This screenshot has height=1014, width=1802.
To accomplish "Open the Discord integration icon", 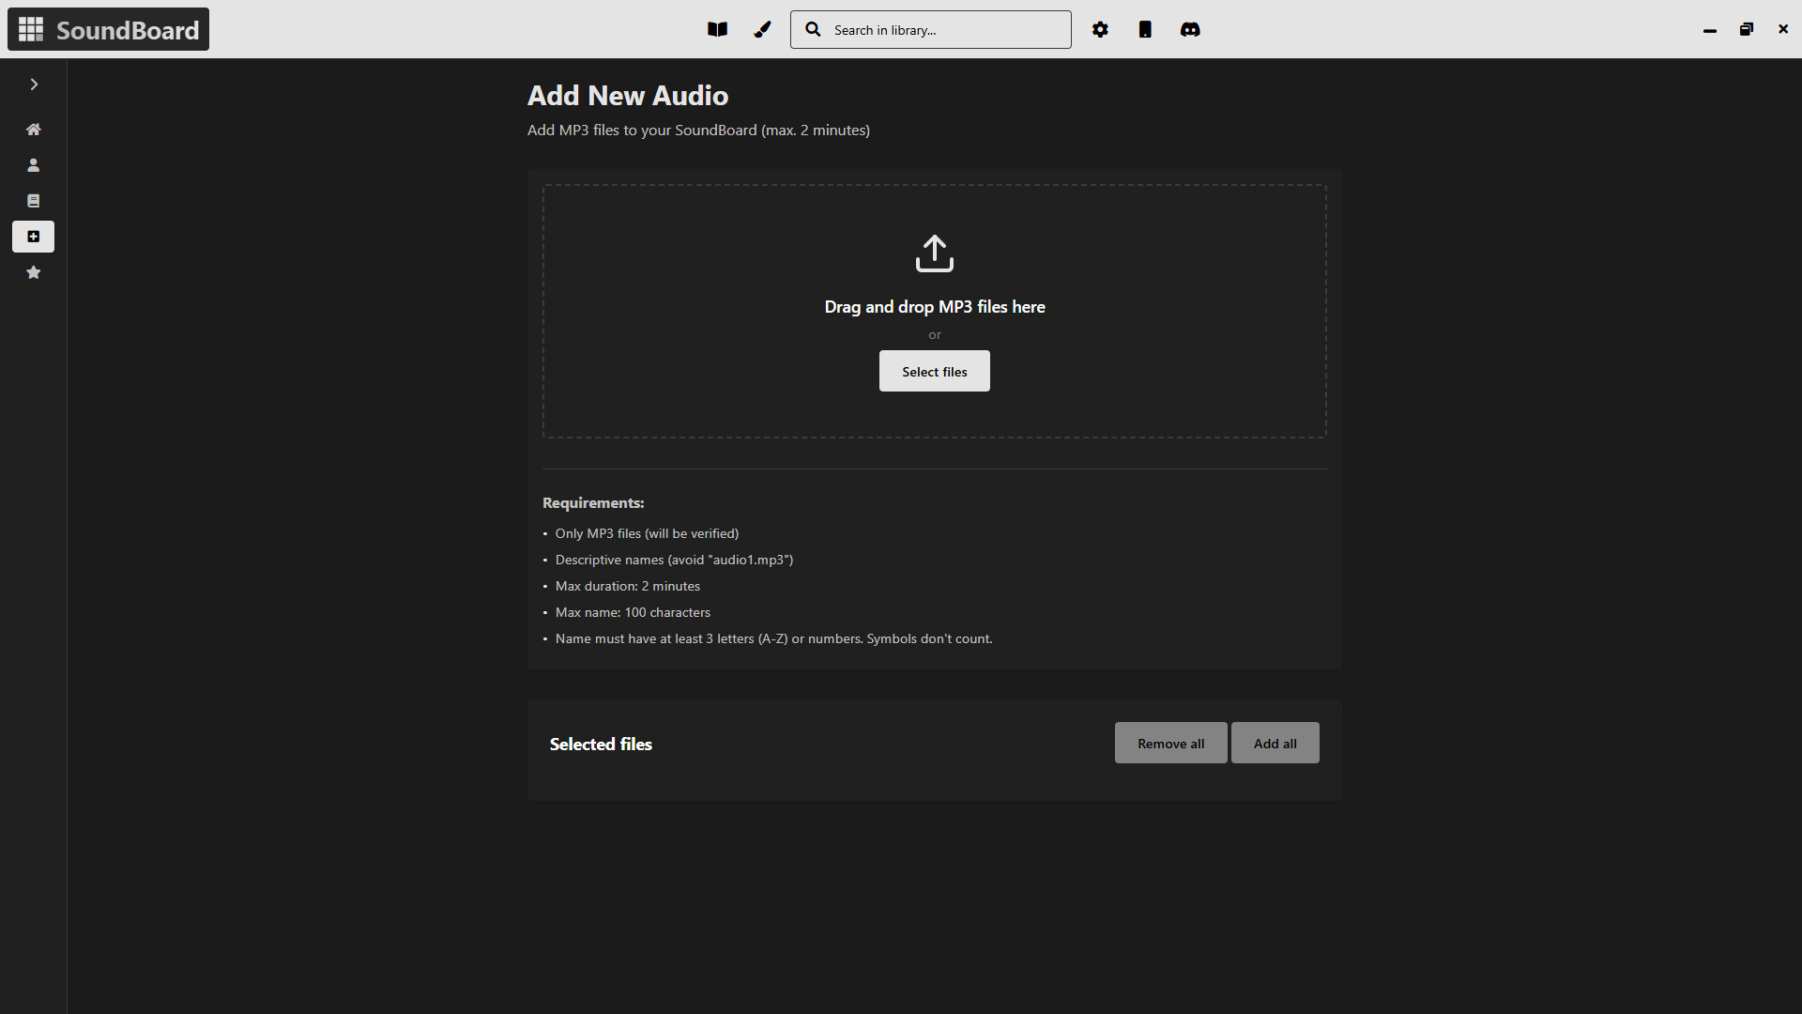I will pos(1190,29).
